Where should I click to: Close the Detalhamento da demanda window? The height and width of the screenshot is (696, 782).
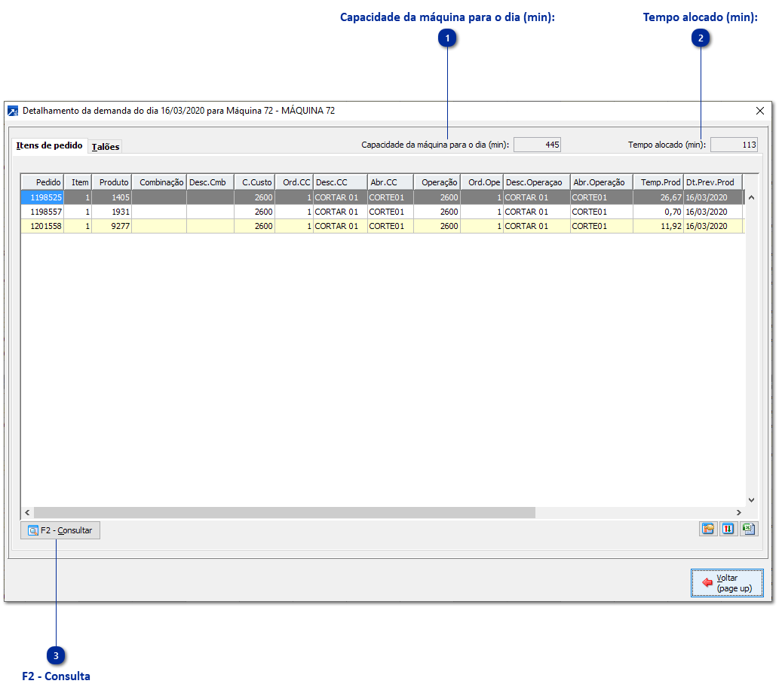coord(759,111)
